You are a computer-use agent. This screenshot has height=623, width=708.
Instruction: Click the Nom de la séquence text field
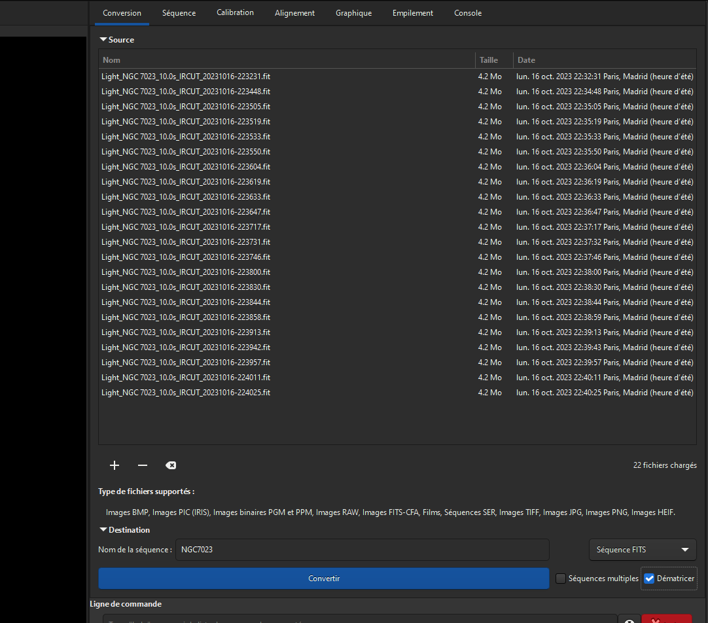tap(362, 550)
